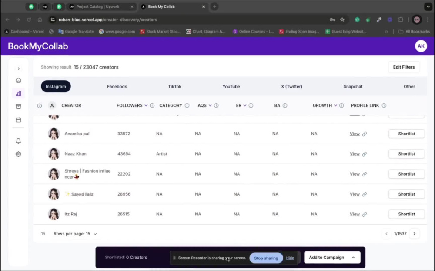Select the Instagram platform tab
This screenshot has height=271, width=435.
click(56, 87)
